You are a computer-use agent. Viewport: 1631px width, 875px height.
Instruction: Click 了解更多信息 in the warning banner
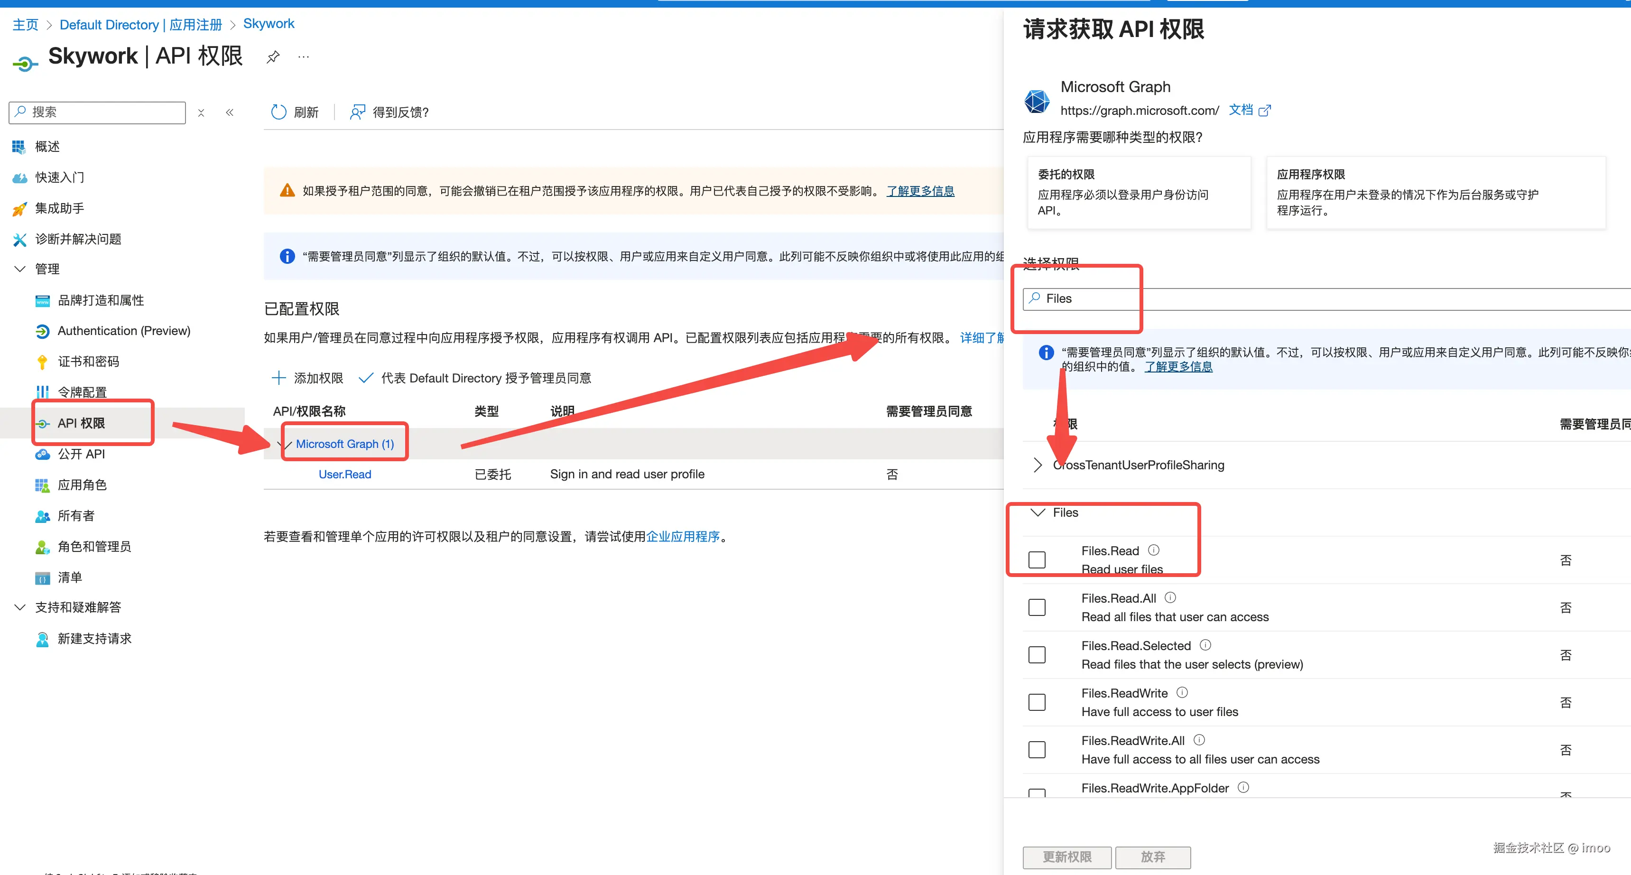coord(921,191)
